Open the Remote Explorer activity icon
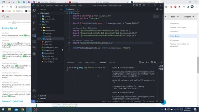The height and width of the screenshot is (112, 199). coord(34,41)
